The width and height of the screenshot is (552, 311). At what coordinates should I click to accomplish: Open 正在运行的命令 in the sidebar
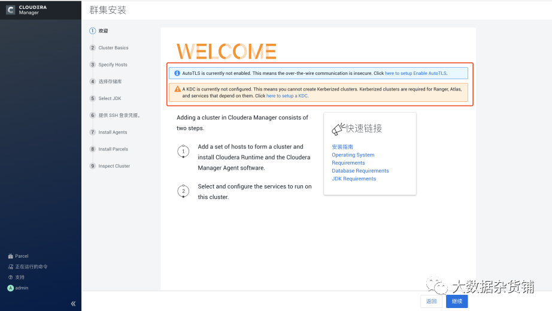coord(31,267)
